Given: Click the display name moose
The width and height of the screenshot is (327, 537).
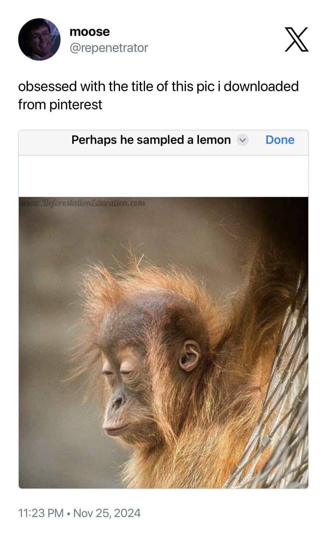Looking at the screenshot, I should coord(90,32).
